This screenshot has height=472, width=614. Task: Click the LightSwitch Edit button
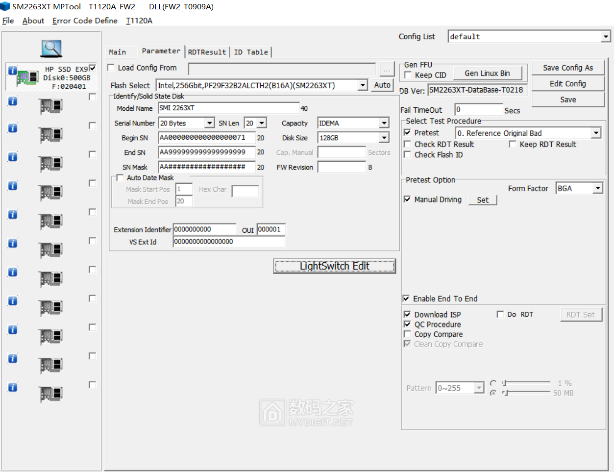[x=334, y=266]
